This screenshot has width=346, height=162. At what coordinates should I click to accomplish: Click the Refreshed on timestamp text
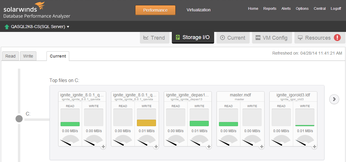(x=307, y=53)
